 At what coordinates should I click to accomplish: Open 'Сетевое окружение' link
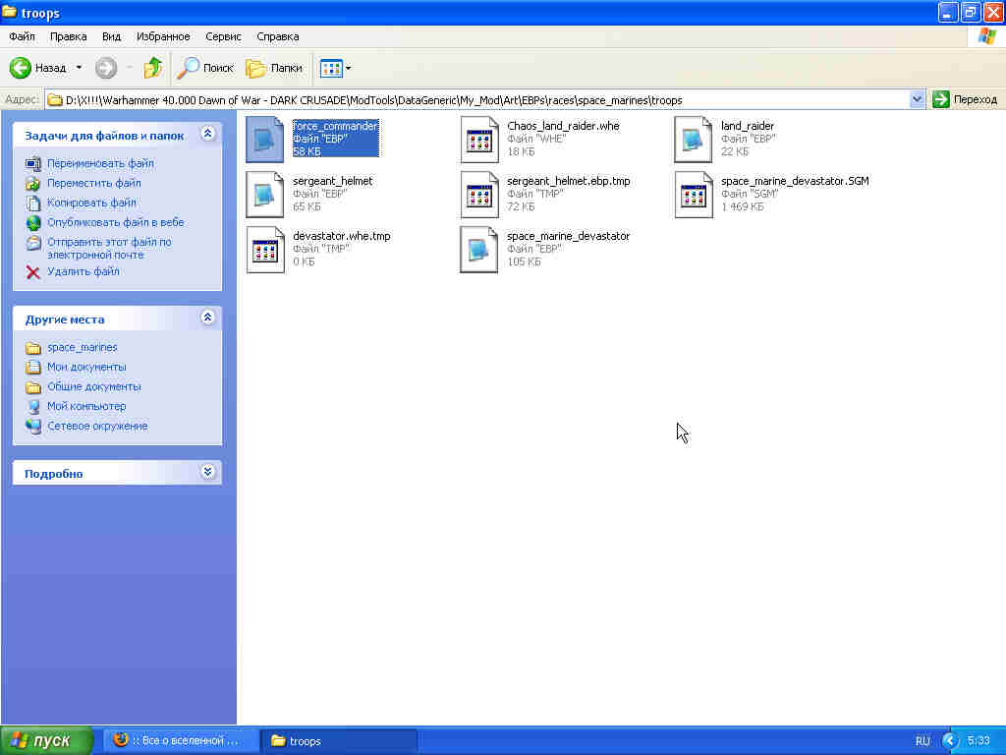(97, 426)
